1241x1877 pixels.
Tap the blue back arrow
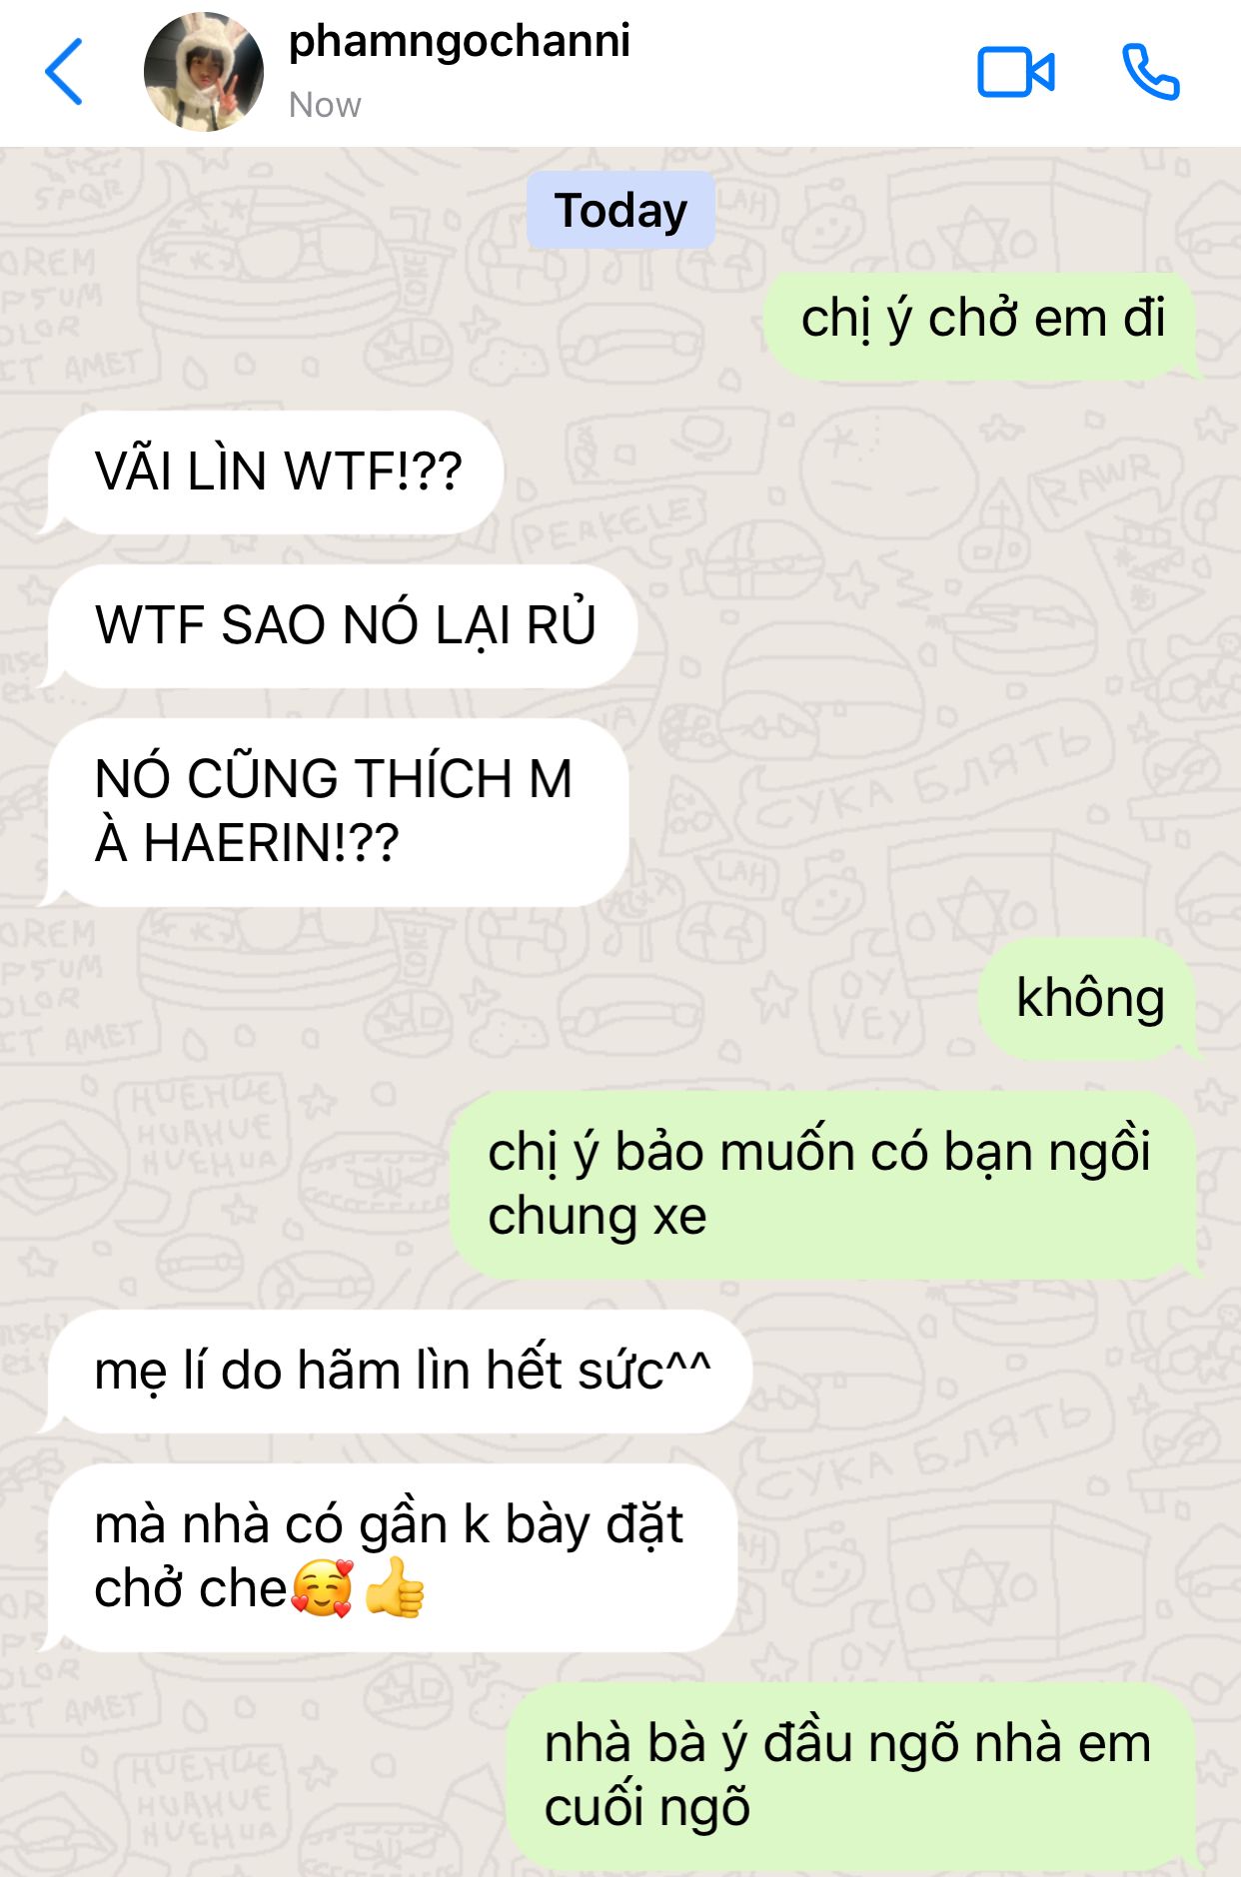(x=64, y=72)
